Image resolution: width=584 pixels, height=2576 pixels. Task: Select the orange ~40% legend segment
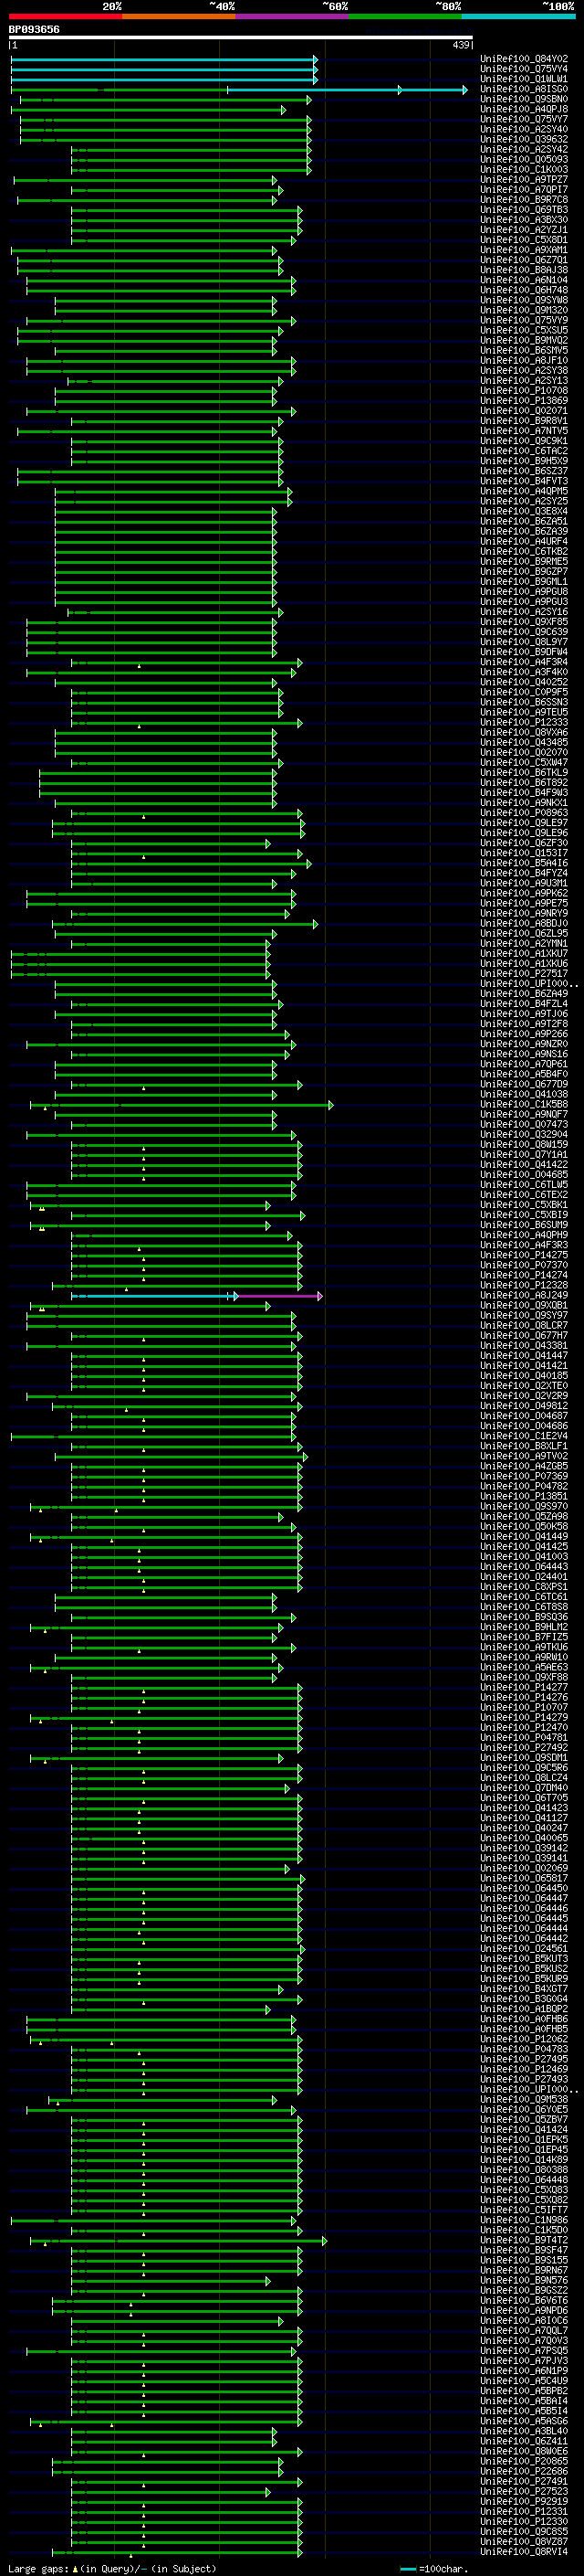point(179,16)
